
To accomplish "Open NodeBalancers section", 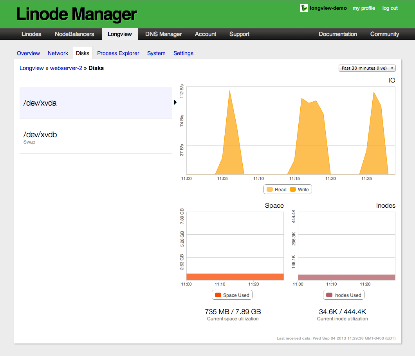I will [74, 34].
